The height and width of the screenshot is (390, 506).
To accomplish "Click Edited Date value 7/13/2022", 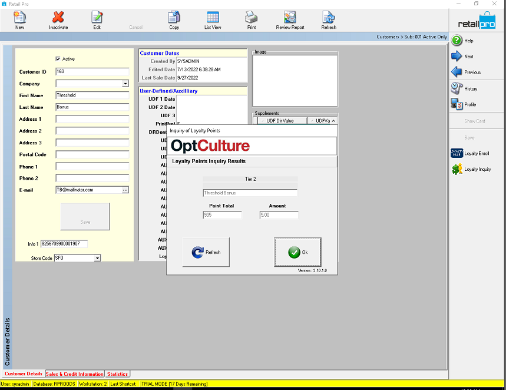I will (199, 70).
